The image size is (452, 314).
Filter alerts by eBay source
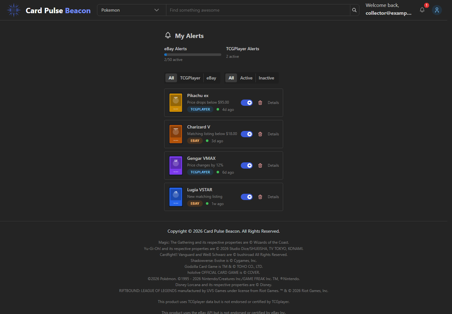[x=211, y=78]
